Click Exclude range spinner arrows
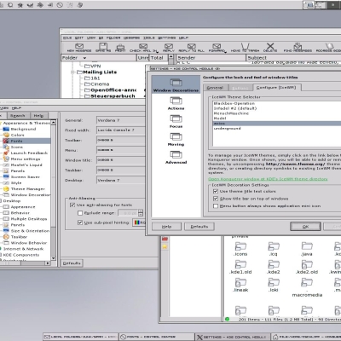Viewport: 341px width, 341px height. (141, 213)
